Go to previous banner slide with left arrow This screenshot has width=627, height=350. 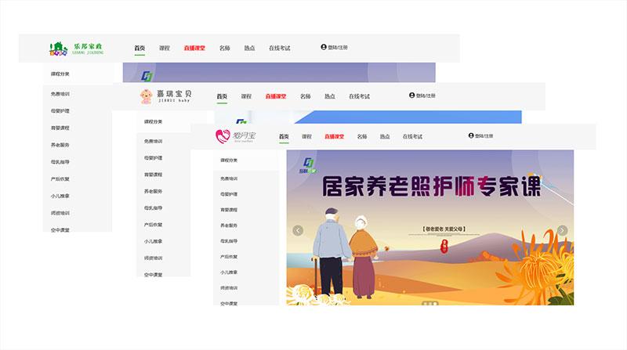tap(298, 230)
